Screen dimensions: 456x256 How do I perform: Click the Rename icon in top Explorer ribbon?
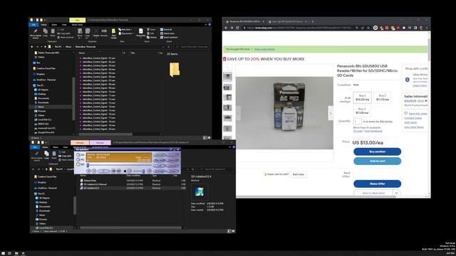(x=104, y=33)
